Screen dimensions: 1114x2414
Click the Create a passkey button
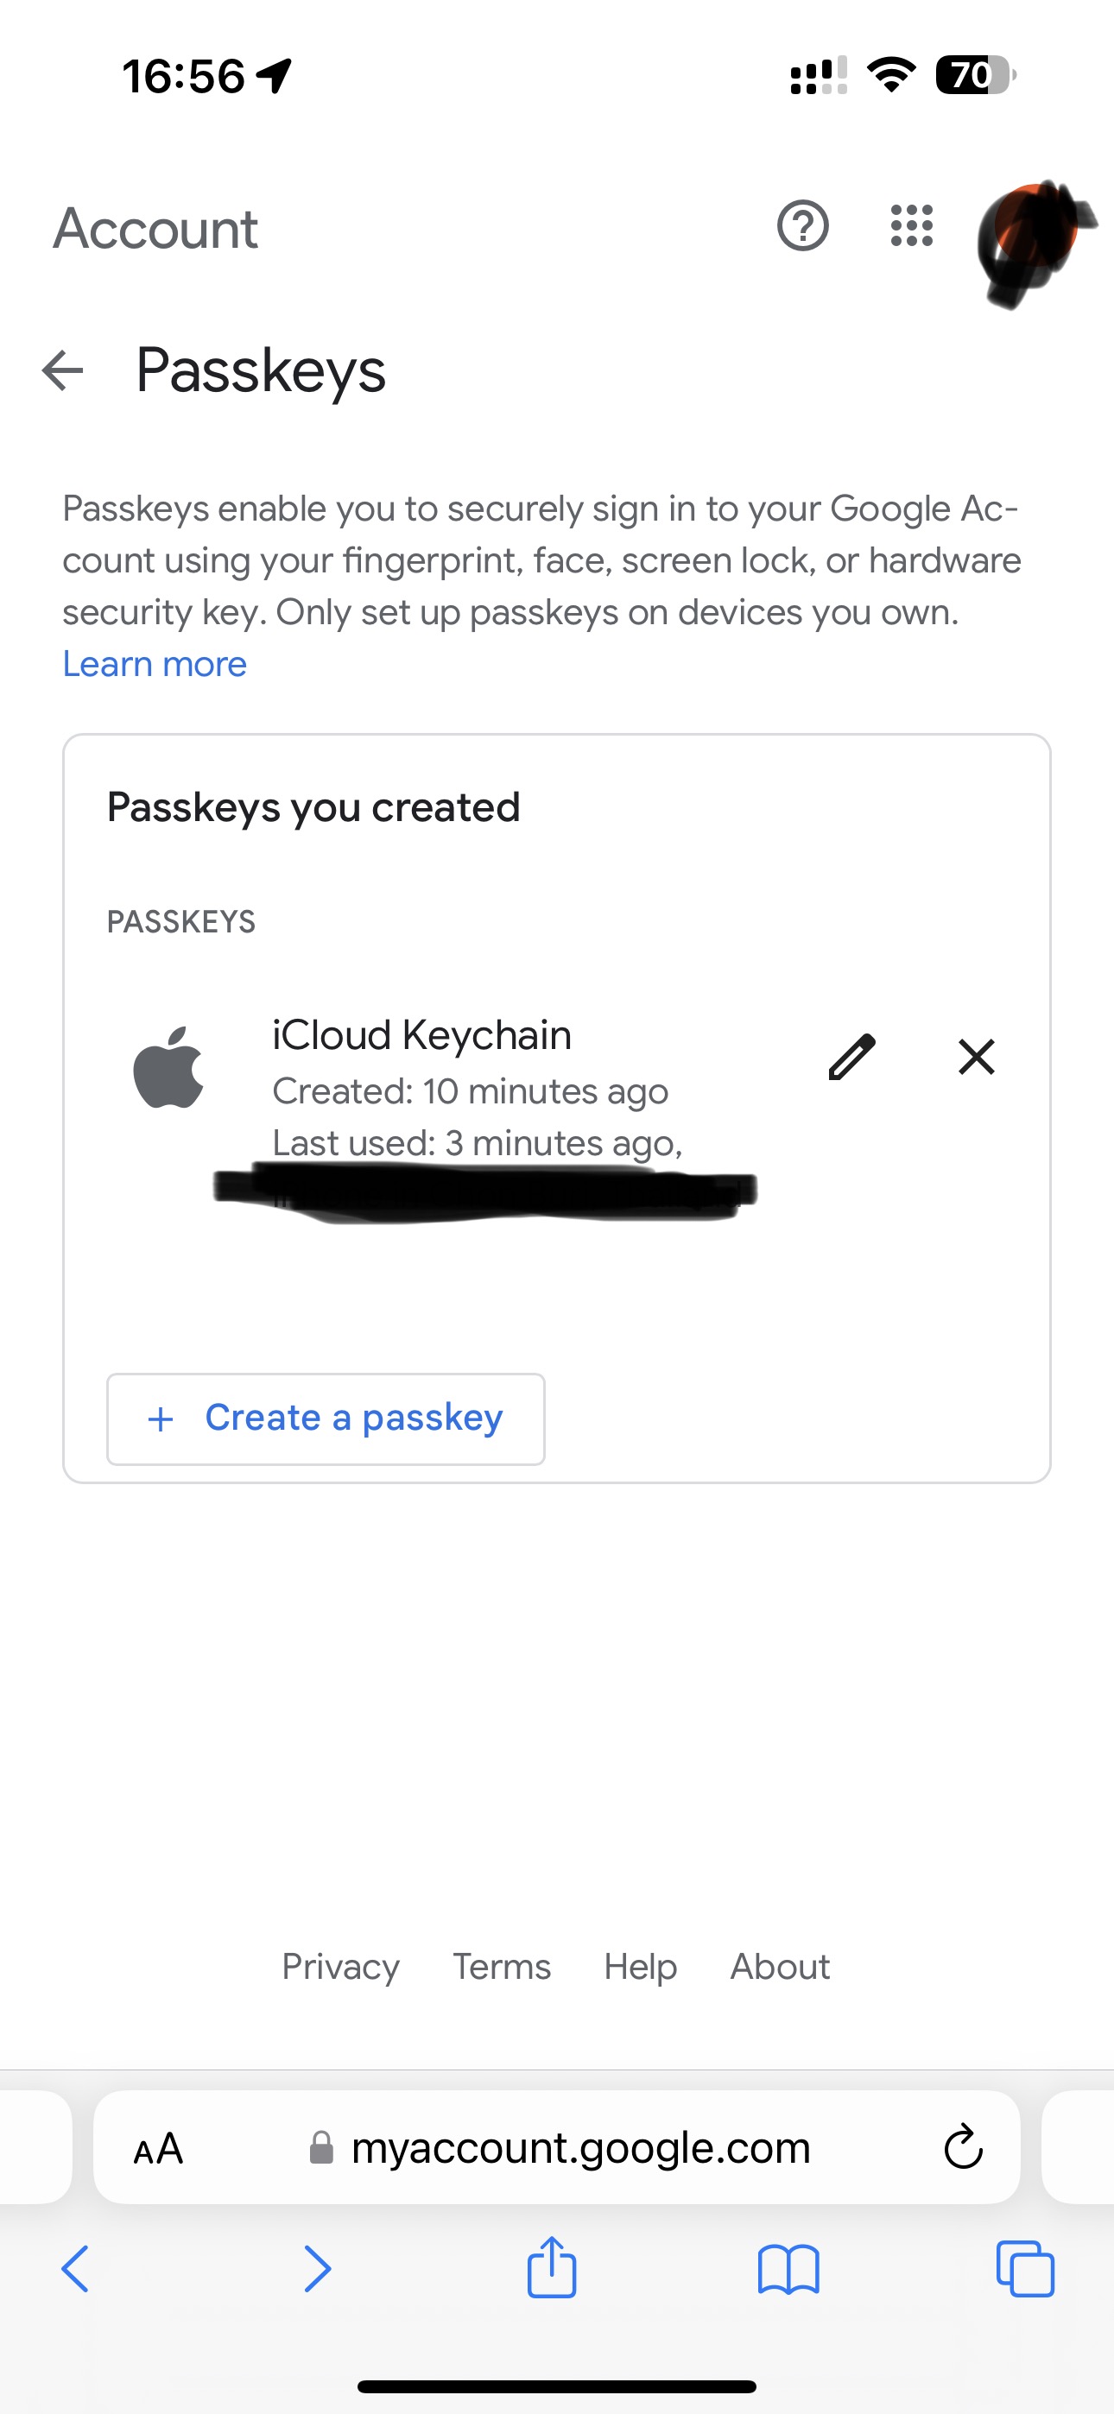pos(326,1418)
